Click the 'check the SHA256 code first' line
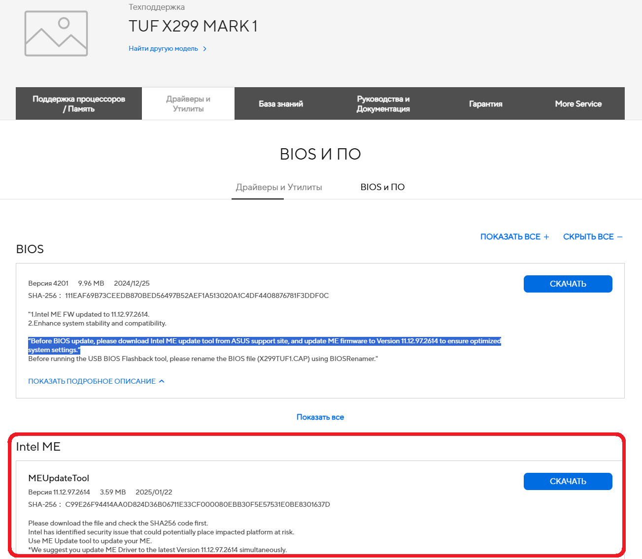The width and height of the screenshot is (642, 559). click(x=118, y=523)
